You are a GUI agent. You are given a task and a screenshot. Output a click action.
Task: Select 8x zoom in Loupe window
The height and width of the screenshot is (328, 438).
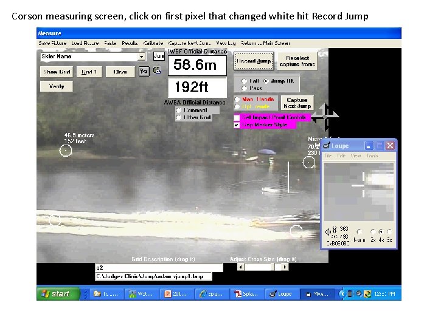point(389,232)
